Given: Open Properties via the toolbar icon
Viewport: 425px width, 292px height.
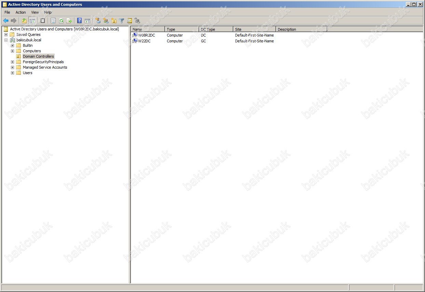Looking at the screenshot, I should (53, 21).
